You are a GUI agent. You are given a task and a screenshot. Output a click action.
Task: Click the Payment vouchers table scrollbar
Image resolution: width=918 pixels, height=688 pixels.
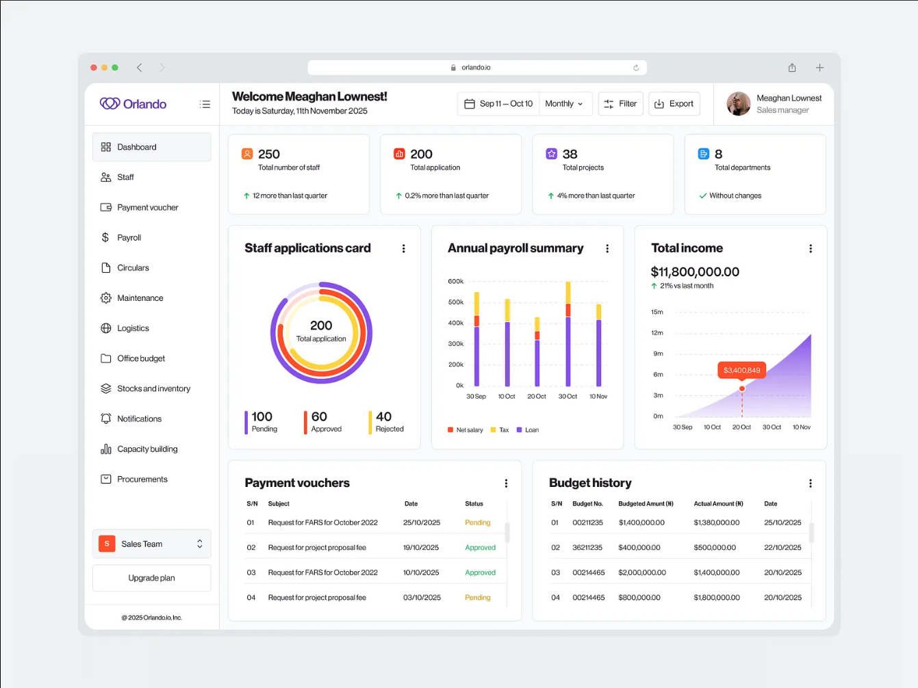tap(507, 532)
